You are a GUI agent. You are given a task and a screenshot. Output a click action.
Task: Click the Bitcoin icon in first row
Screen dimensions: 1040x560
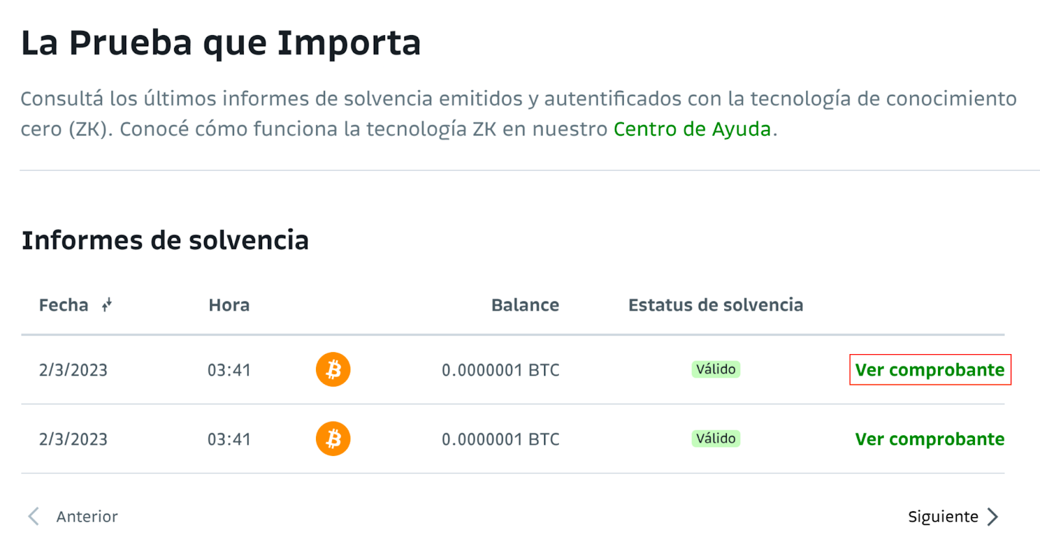tap(333, 370)
